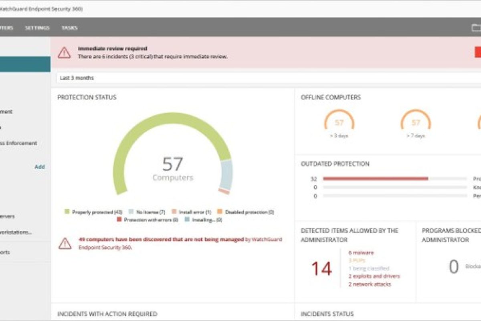Click the 57 Computers gauge center
Screen dimensions: 481x321
coord(172,169)
